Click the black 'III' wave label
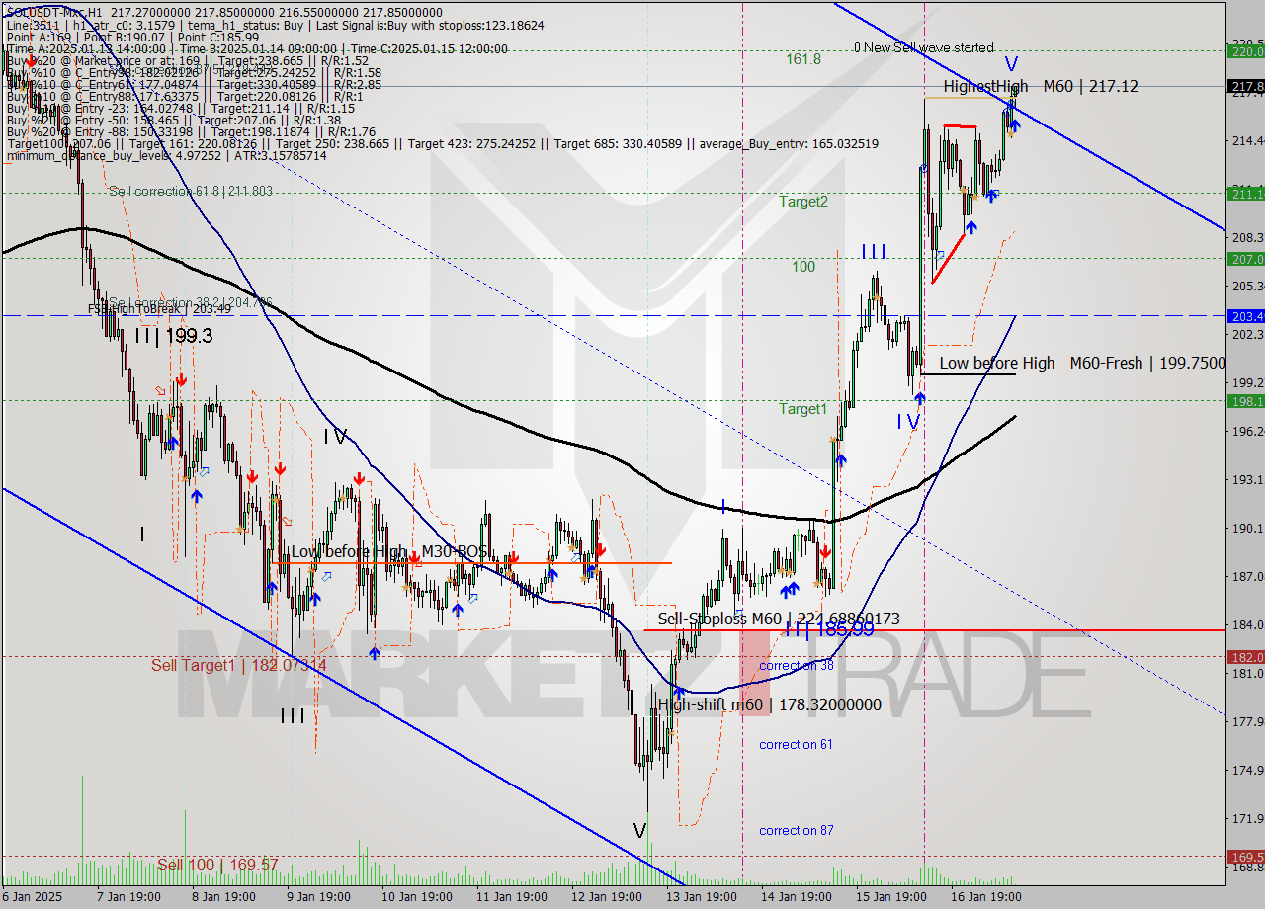The width and height of the screenshot is (1265, 909). point(292,716)
